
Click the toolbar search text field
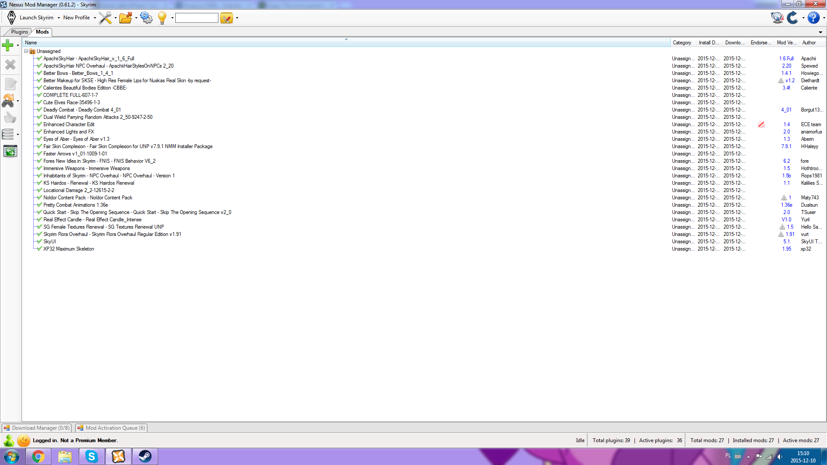197,18
